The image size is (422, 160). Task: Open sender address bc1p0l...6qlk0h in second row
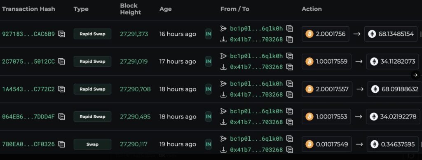pyautogui.click(x=256, y=56)
